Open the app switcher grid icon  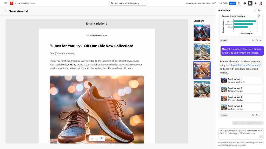(x=239, y=3)
